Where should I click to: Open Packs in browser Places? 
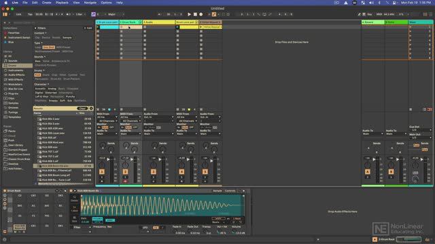point(12,131)
